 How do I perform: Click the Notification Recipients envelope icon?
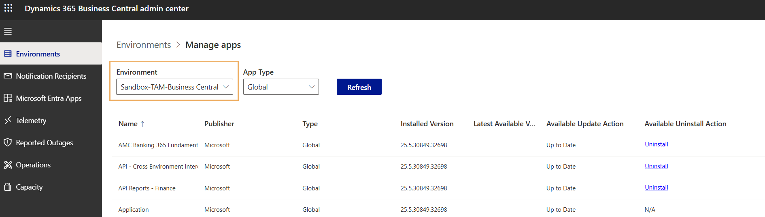click(x=8, y=76)
